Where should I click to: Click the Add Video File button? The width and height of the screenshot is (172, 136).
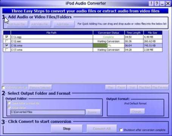click(x=40, y=24)
